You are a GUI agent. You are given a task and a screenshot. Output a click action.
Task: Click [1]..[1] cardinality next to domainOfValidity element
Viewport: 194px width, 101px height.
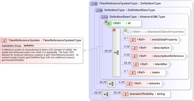[117, 93]
